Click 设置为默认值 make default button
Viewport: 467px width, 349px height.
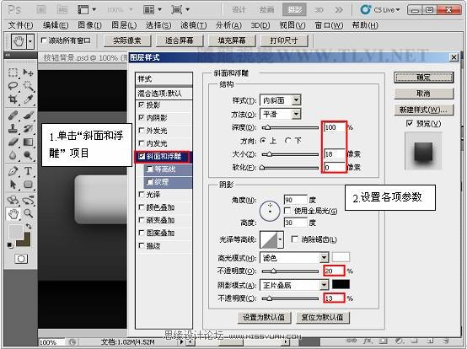264,317
